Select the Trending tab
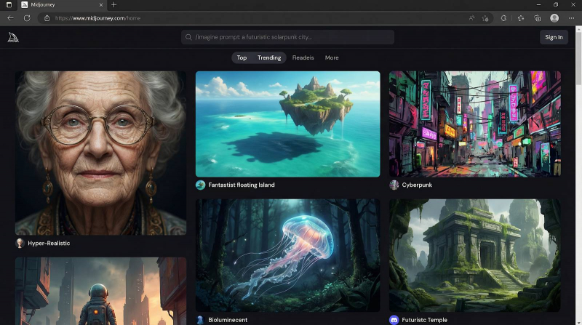This screenshot has width=582, height=325. (x=269, y=57)
